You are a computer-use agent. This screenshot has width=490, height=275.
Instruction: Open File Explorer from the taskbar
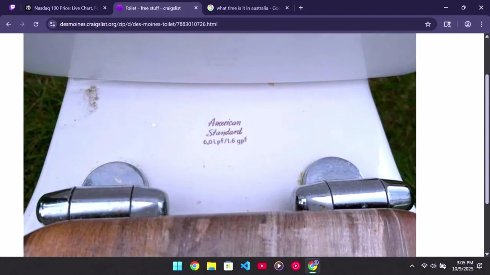(211, 266)
